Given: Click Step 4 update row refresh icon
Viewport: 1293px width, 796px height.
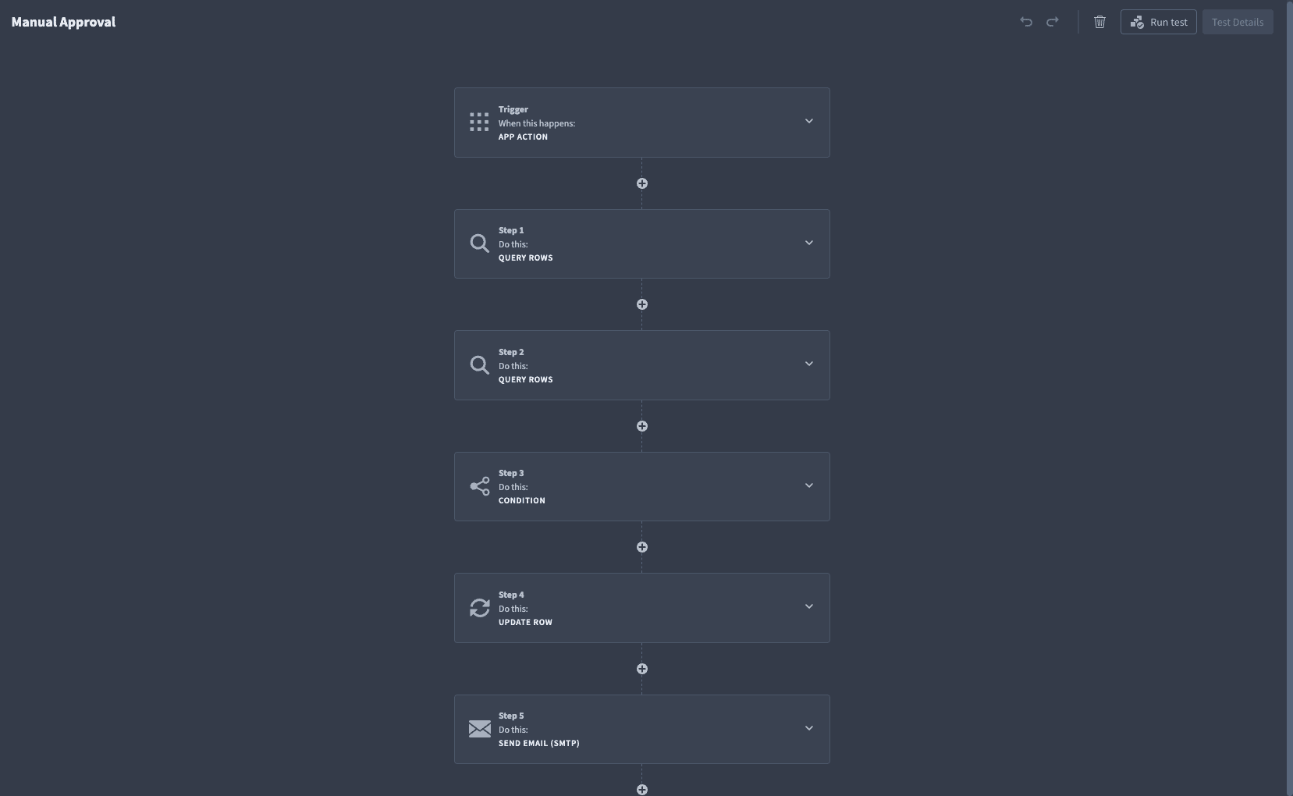Looking at the screenshot, I should [x=479, y=608].
